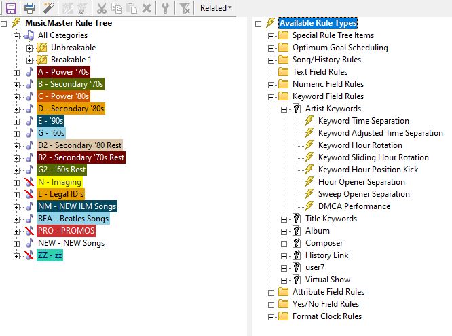452x336 pixels.
Task: Collapse the Artist Keywords node
Action: [284, 109]
